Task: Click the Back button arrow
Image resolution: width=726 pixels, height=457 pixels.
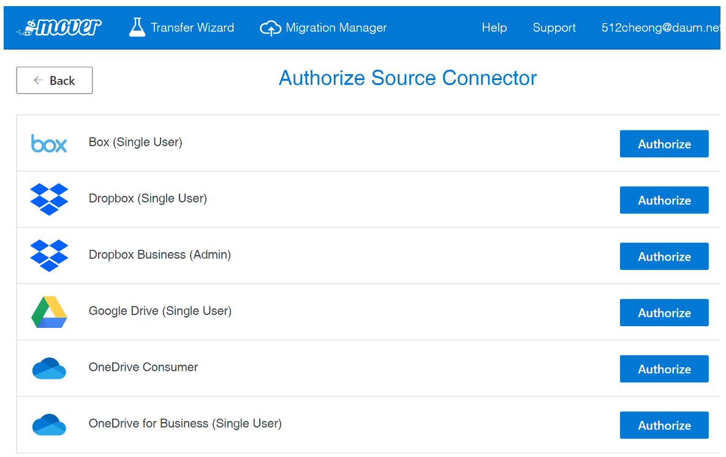Action: (37, 80)
